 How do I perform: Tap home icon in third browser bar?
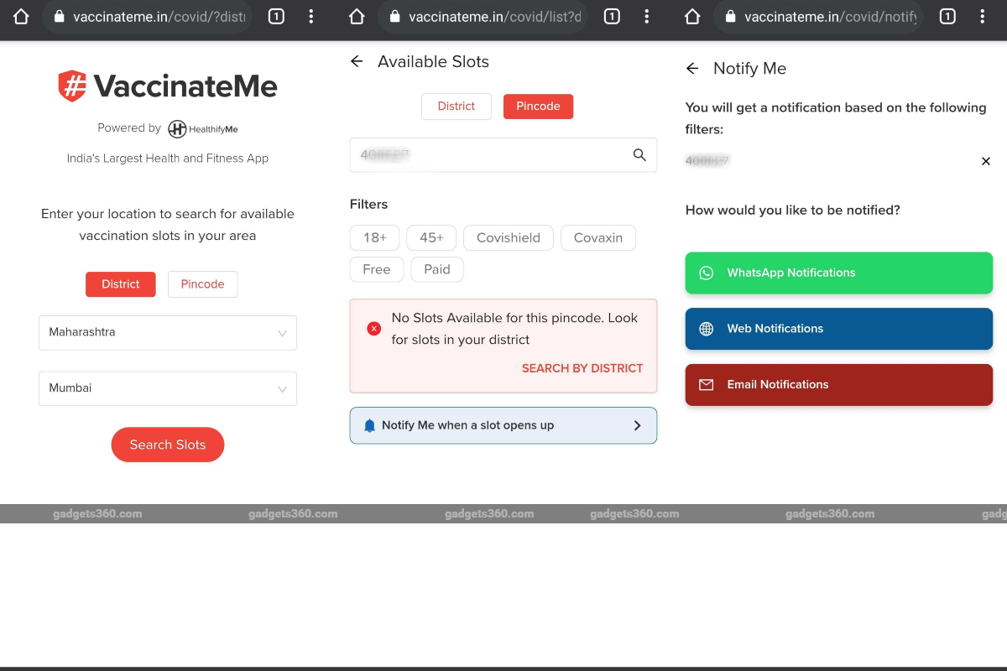[x=692, y=16]
